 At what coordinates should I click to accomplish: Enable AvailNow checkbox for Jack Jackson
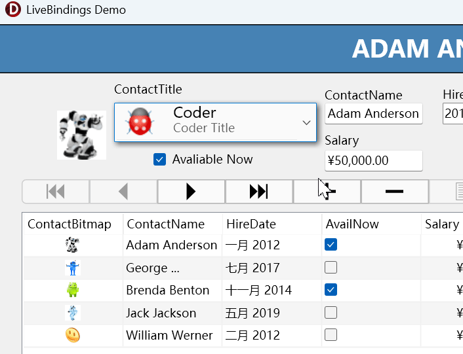click(331, 313)
